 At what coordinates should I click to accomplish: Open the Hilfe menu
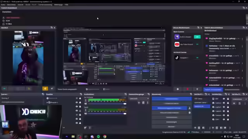tap(66, 5)
